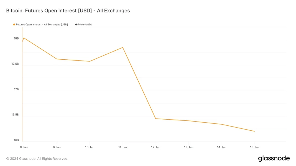Click the black Price legend dot
296x166 pixels.
coord(76,25)
